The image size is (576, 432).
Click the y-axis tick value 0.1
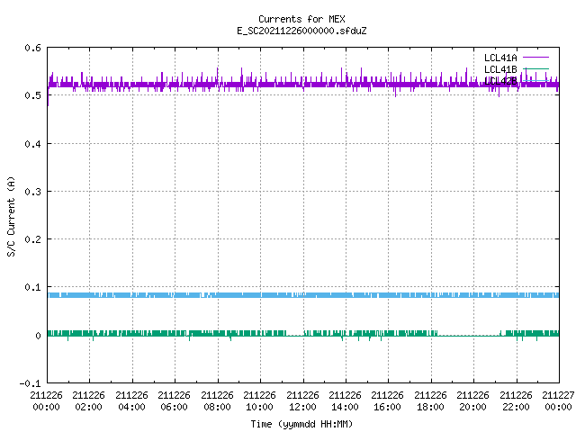(x=32, y=287)
